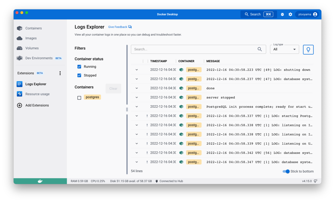
Task: Click the feedback lightbulb beside v4.15.0
Action: point(315,181)
